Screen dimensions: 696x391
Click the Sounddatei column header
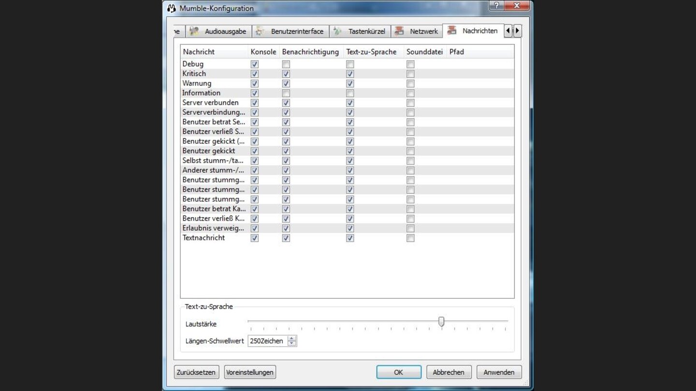pyautogui.click(x=425, y=52)
